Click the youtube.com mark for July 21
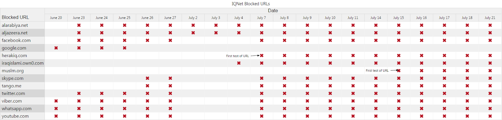Screen dimensions: 502x120 (x=490, y=116)
